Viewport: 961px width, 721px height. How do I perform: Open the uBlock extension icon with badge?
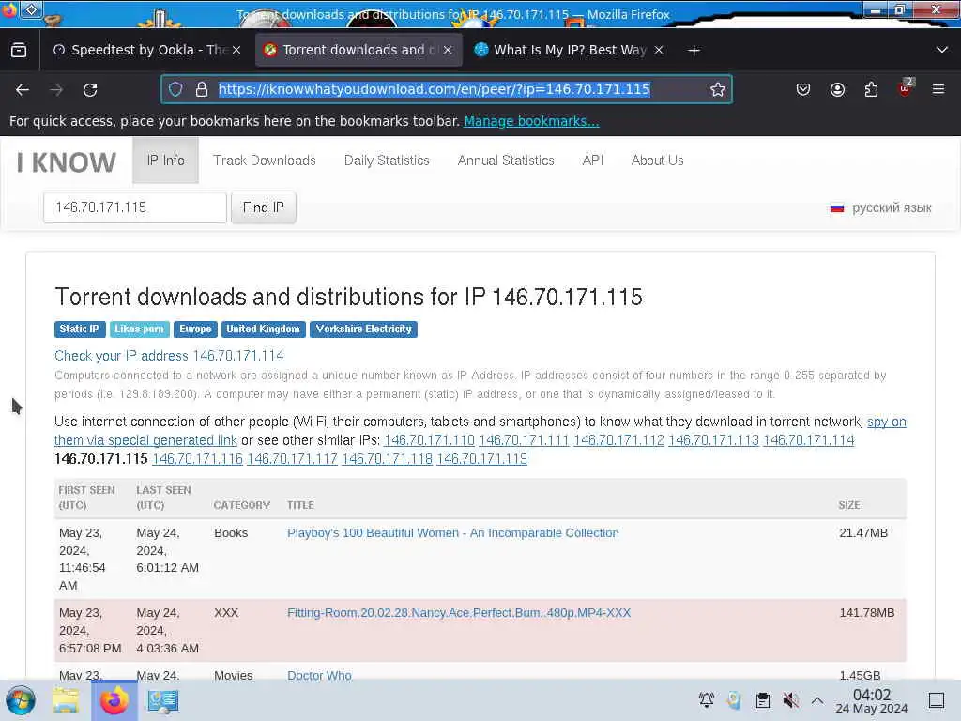(906, 89)
